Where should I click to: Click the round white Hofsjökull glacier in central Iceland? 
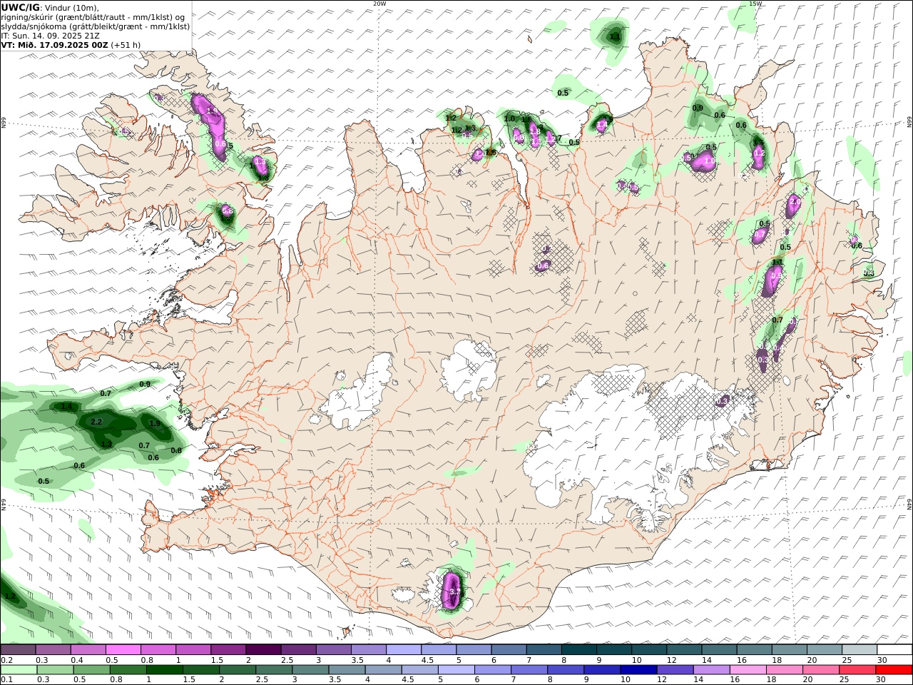[468, 370]
